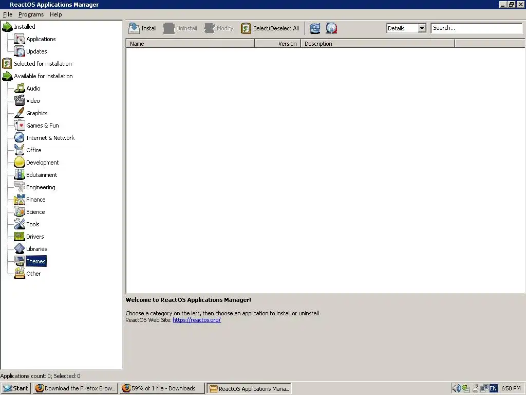Click the Edutainment books icon
The height and width of the screenshot is (395, 526).
coord(20,175)
